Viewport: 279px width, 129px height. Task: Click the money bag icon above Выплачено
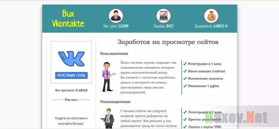(x=211, y=16)
